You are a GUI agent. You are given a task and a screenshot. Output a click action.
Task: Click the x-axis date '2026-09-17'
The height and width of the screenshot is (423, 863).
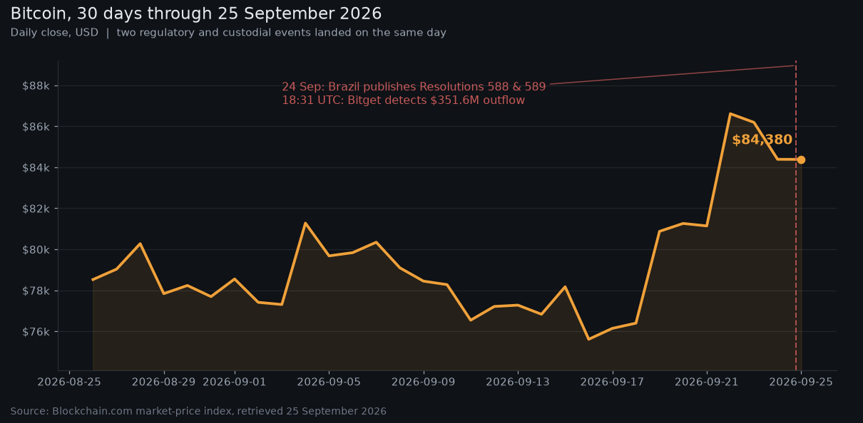click(x=613, y=382)
